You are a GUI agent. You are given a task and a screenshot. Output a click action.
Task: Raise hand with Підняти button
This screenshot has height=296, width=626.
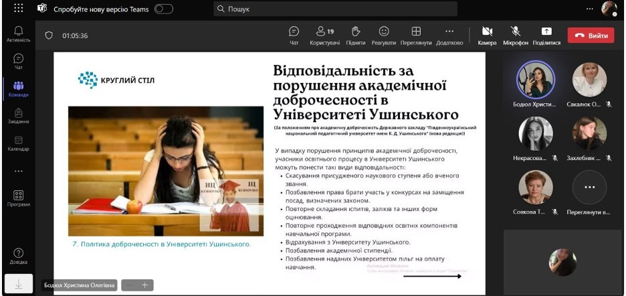pos(356,35)
